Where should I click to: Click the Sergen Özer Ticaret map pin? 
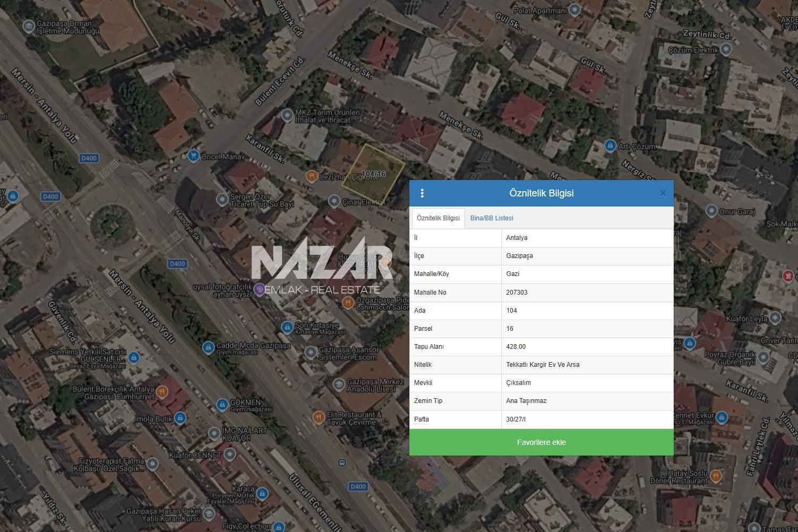pos(222,200)
